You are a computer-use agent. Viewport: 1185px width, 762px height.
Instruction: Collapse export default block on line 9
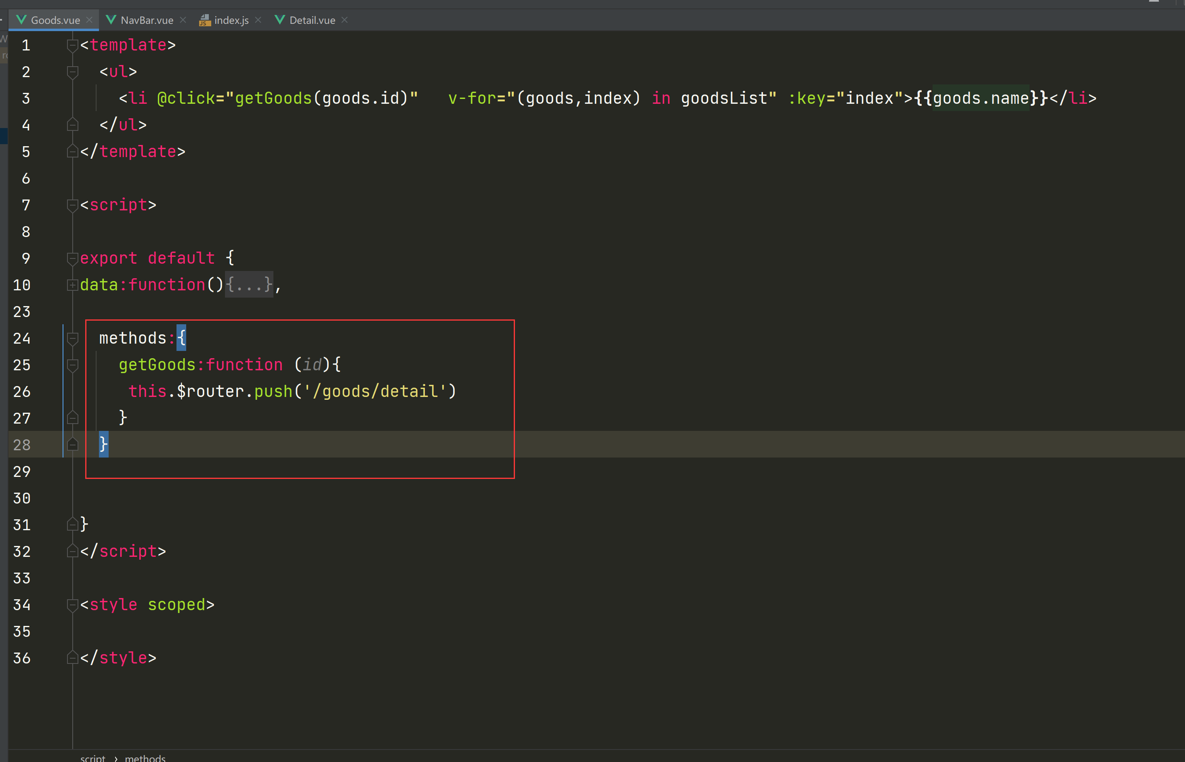73,258
